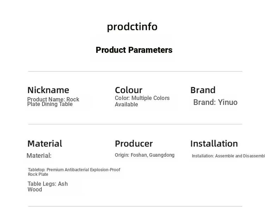Click the bottom divider line below Table Legs
This screenshot has height=212, width=265.
pyautogui.click(x=135, y=206)
